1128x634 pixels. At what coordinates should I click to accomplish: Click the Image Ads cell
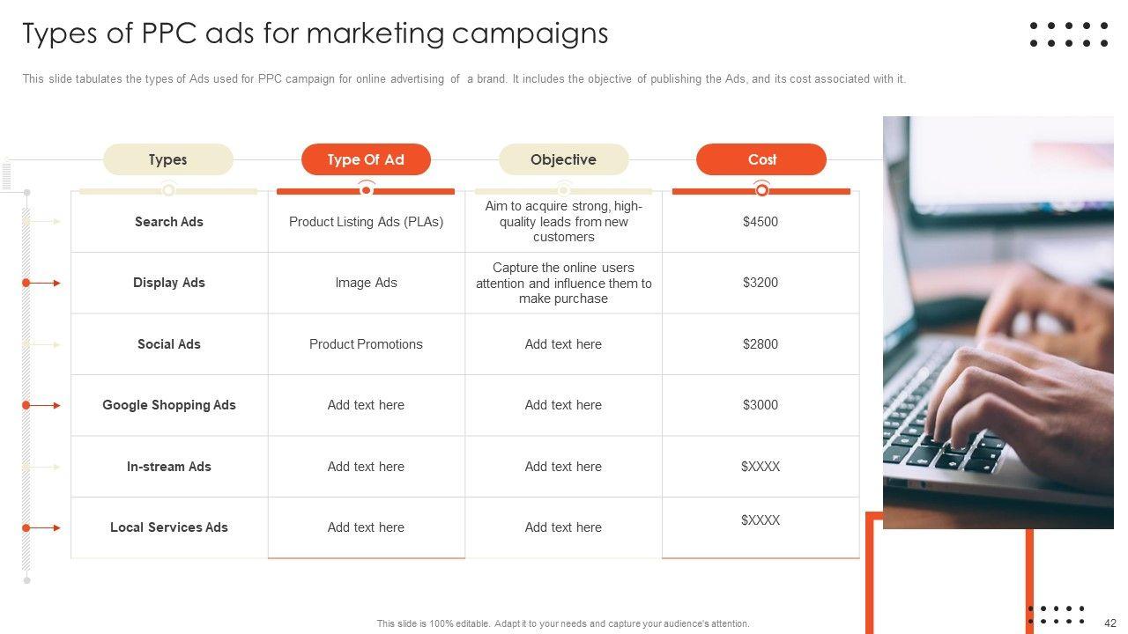tap(366, 283)
